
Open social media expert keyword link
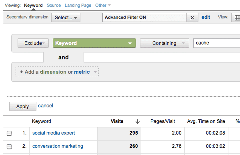(54, 133)
